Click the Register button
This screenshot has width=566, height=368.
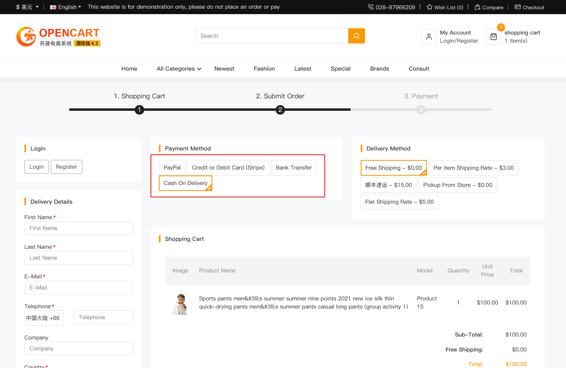coord(66,167)
